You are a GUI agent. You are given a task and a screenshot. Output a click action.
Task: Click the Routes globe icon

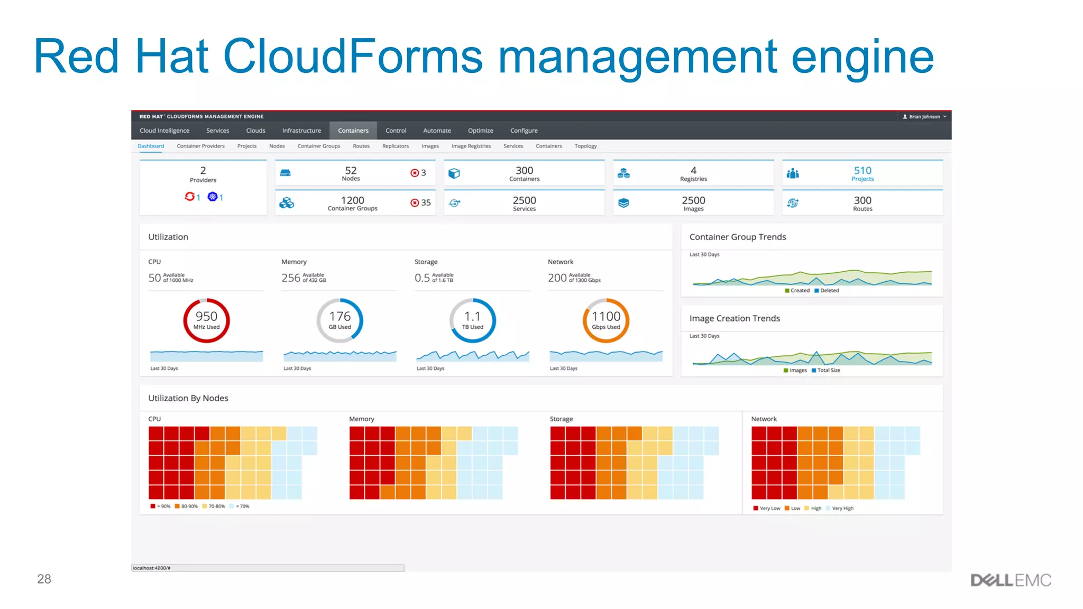coord(793,203)
